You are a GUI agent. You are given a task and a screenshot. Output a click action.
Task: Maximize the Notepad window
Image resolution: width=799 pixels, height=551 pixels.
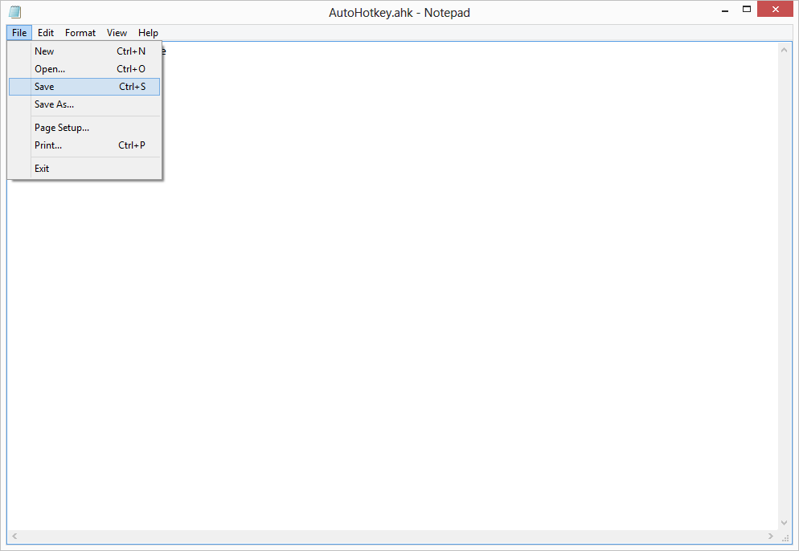click(x=747, y=10)
